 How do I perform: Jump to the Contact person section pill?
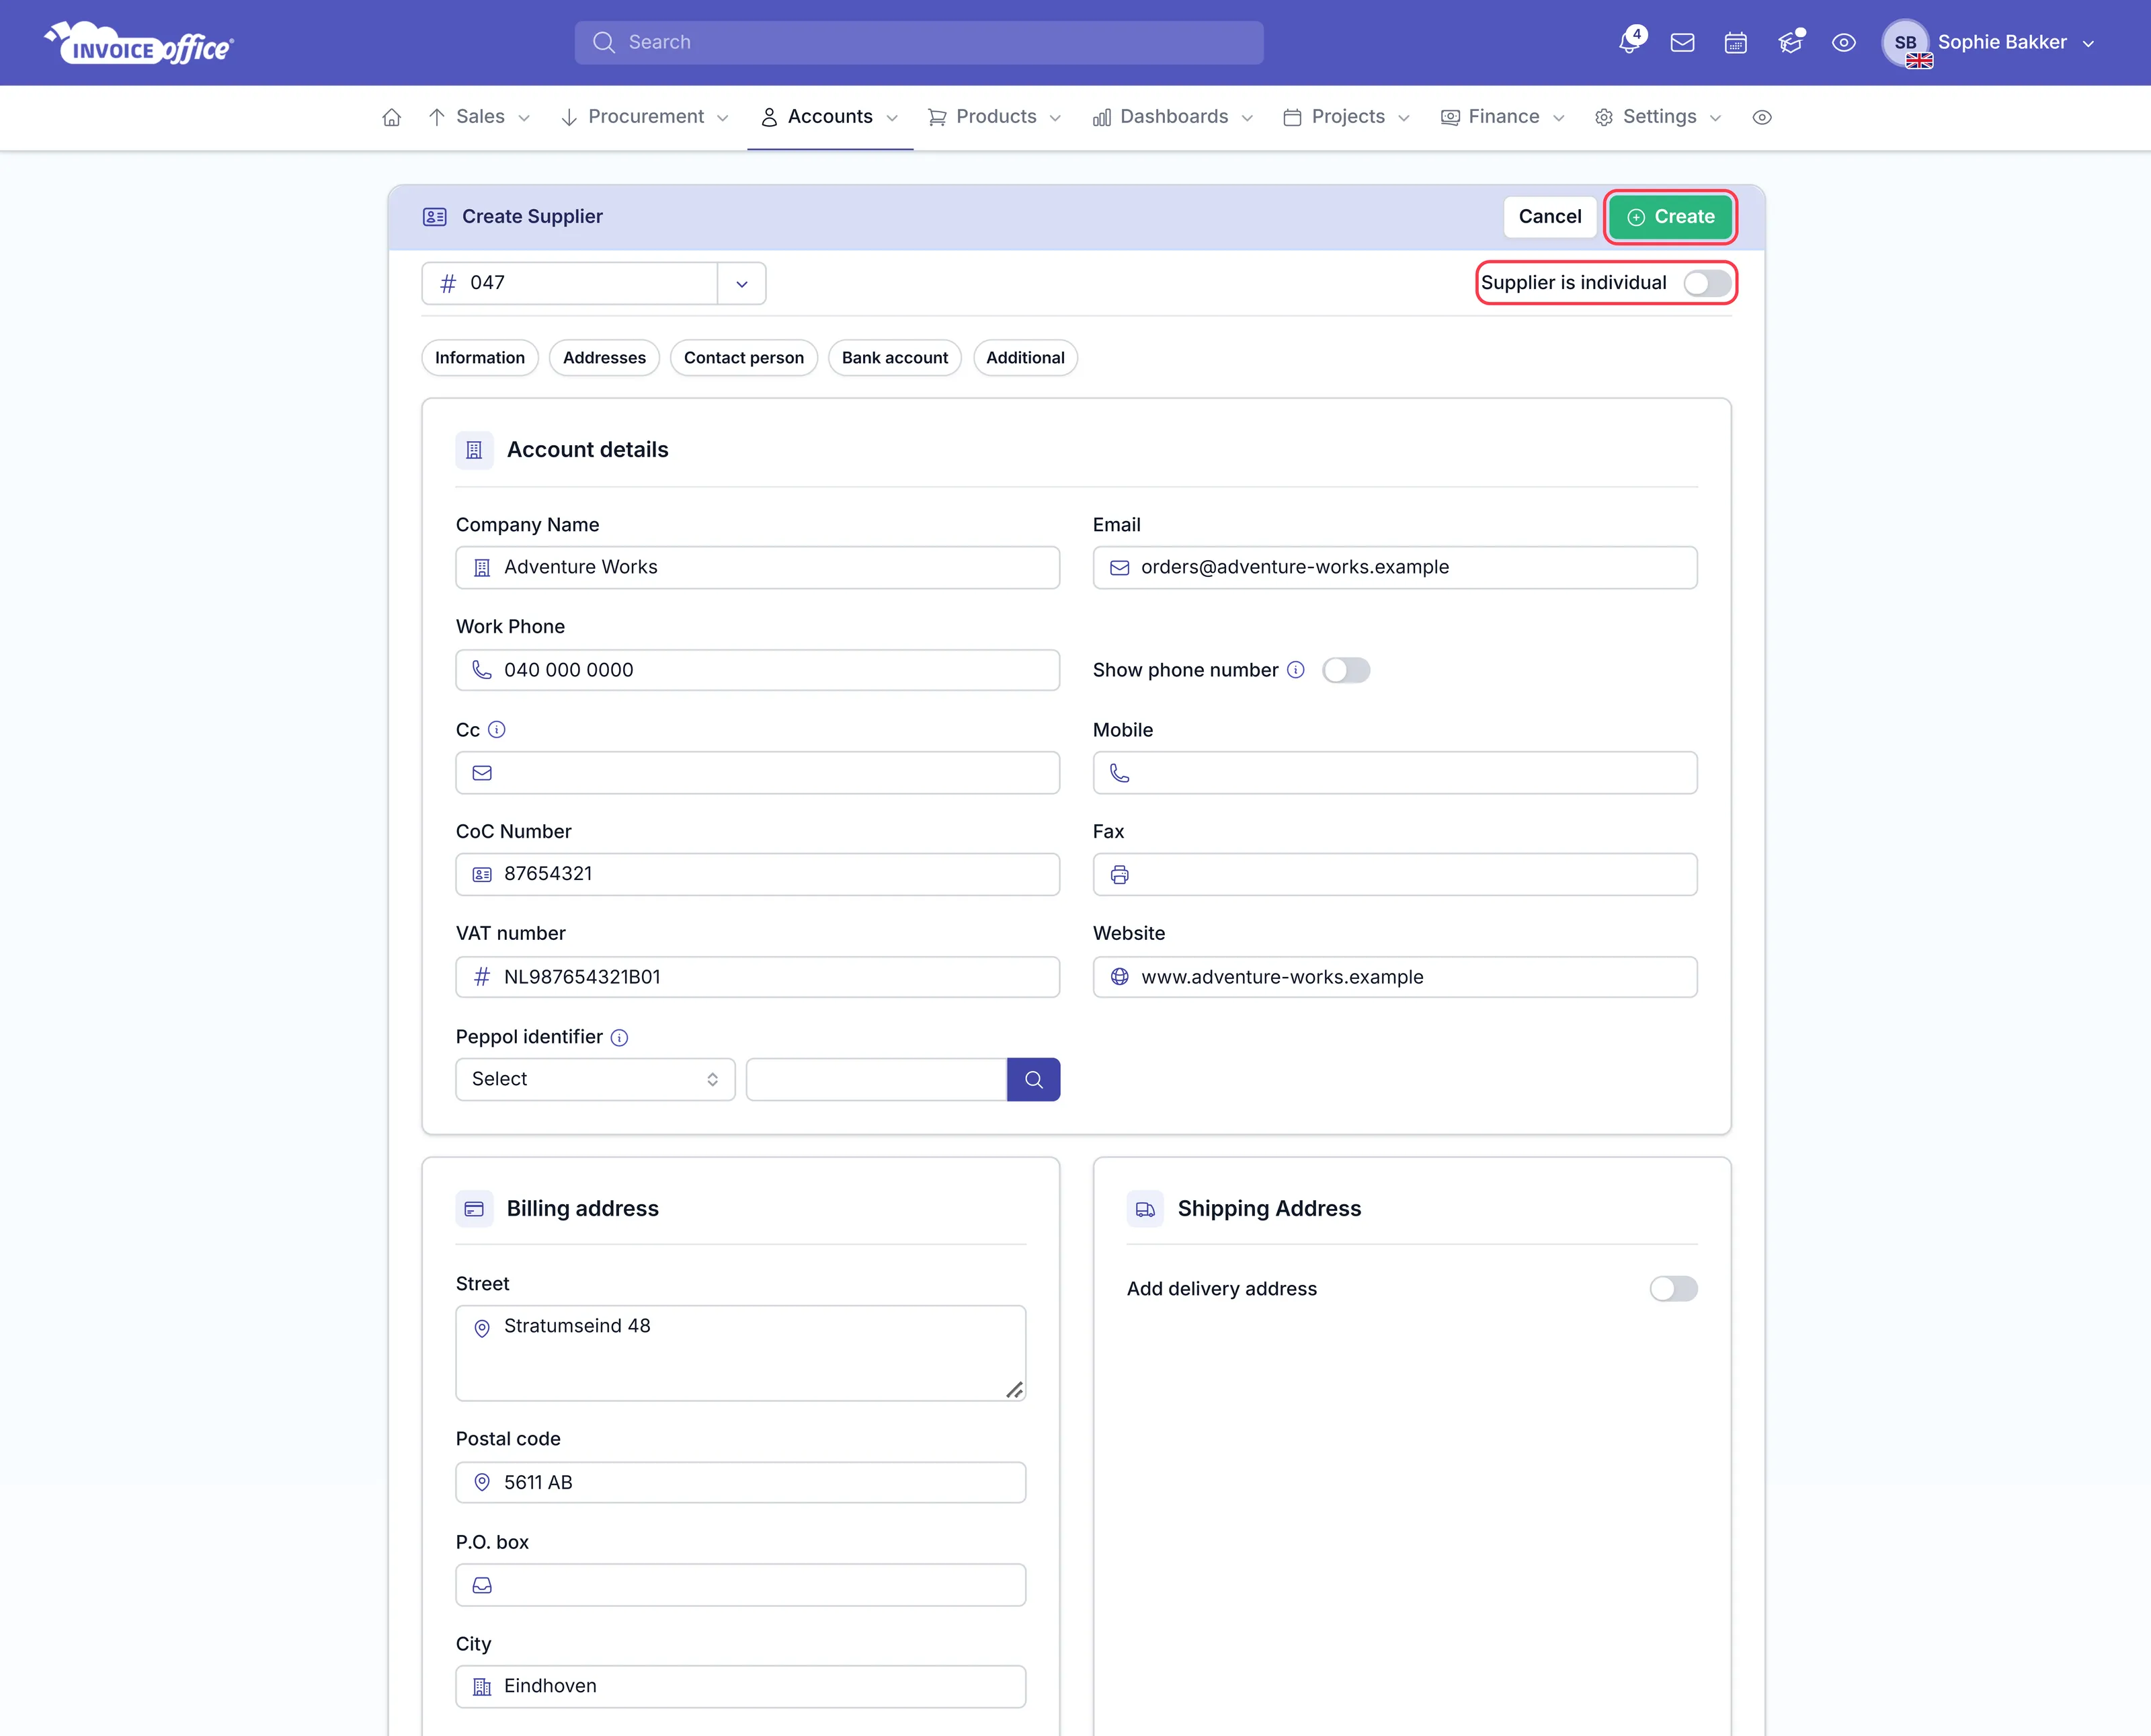click(x=743, y=358)
